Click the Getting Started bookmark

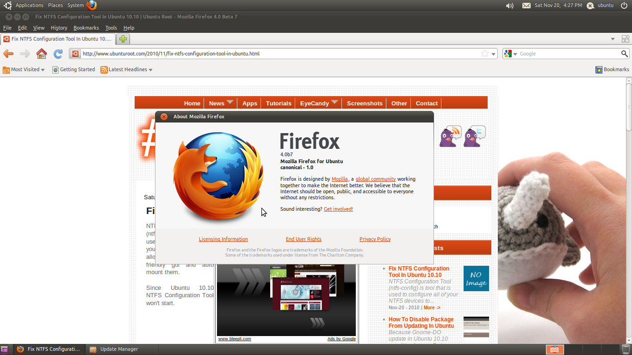(x=74, y=69)
